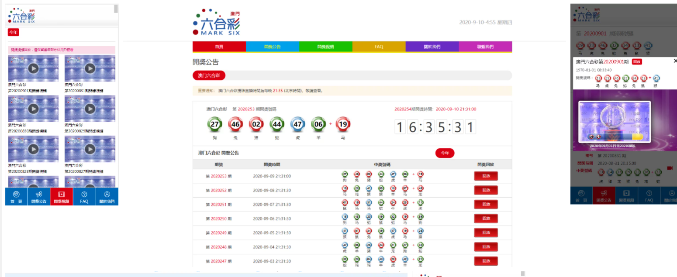Play the 第20200901期 draw video thumbnail
Screen dimensions: 677x277
coord(33,68)
